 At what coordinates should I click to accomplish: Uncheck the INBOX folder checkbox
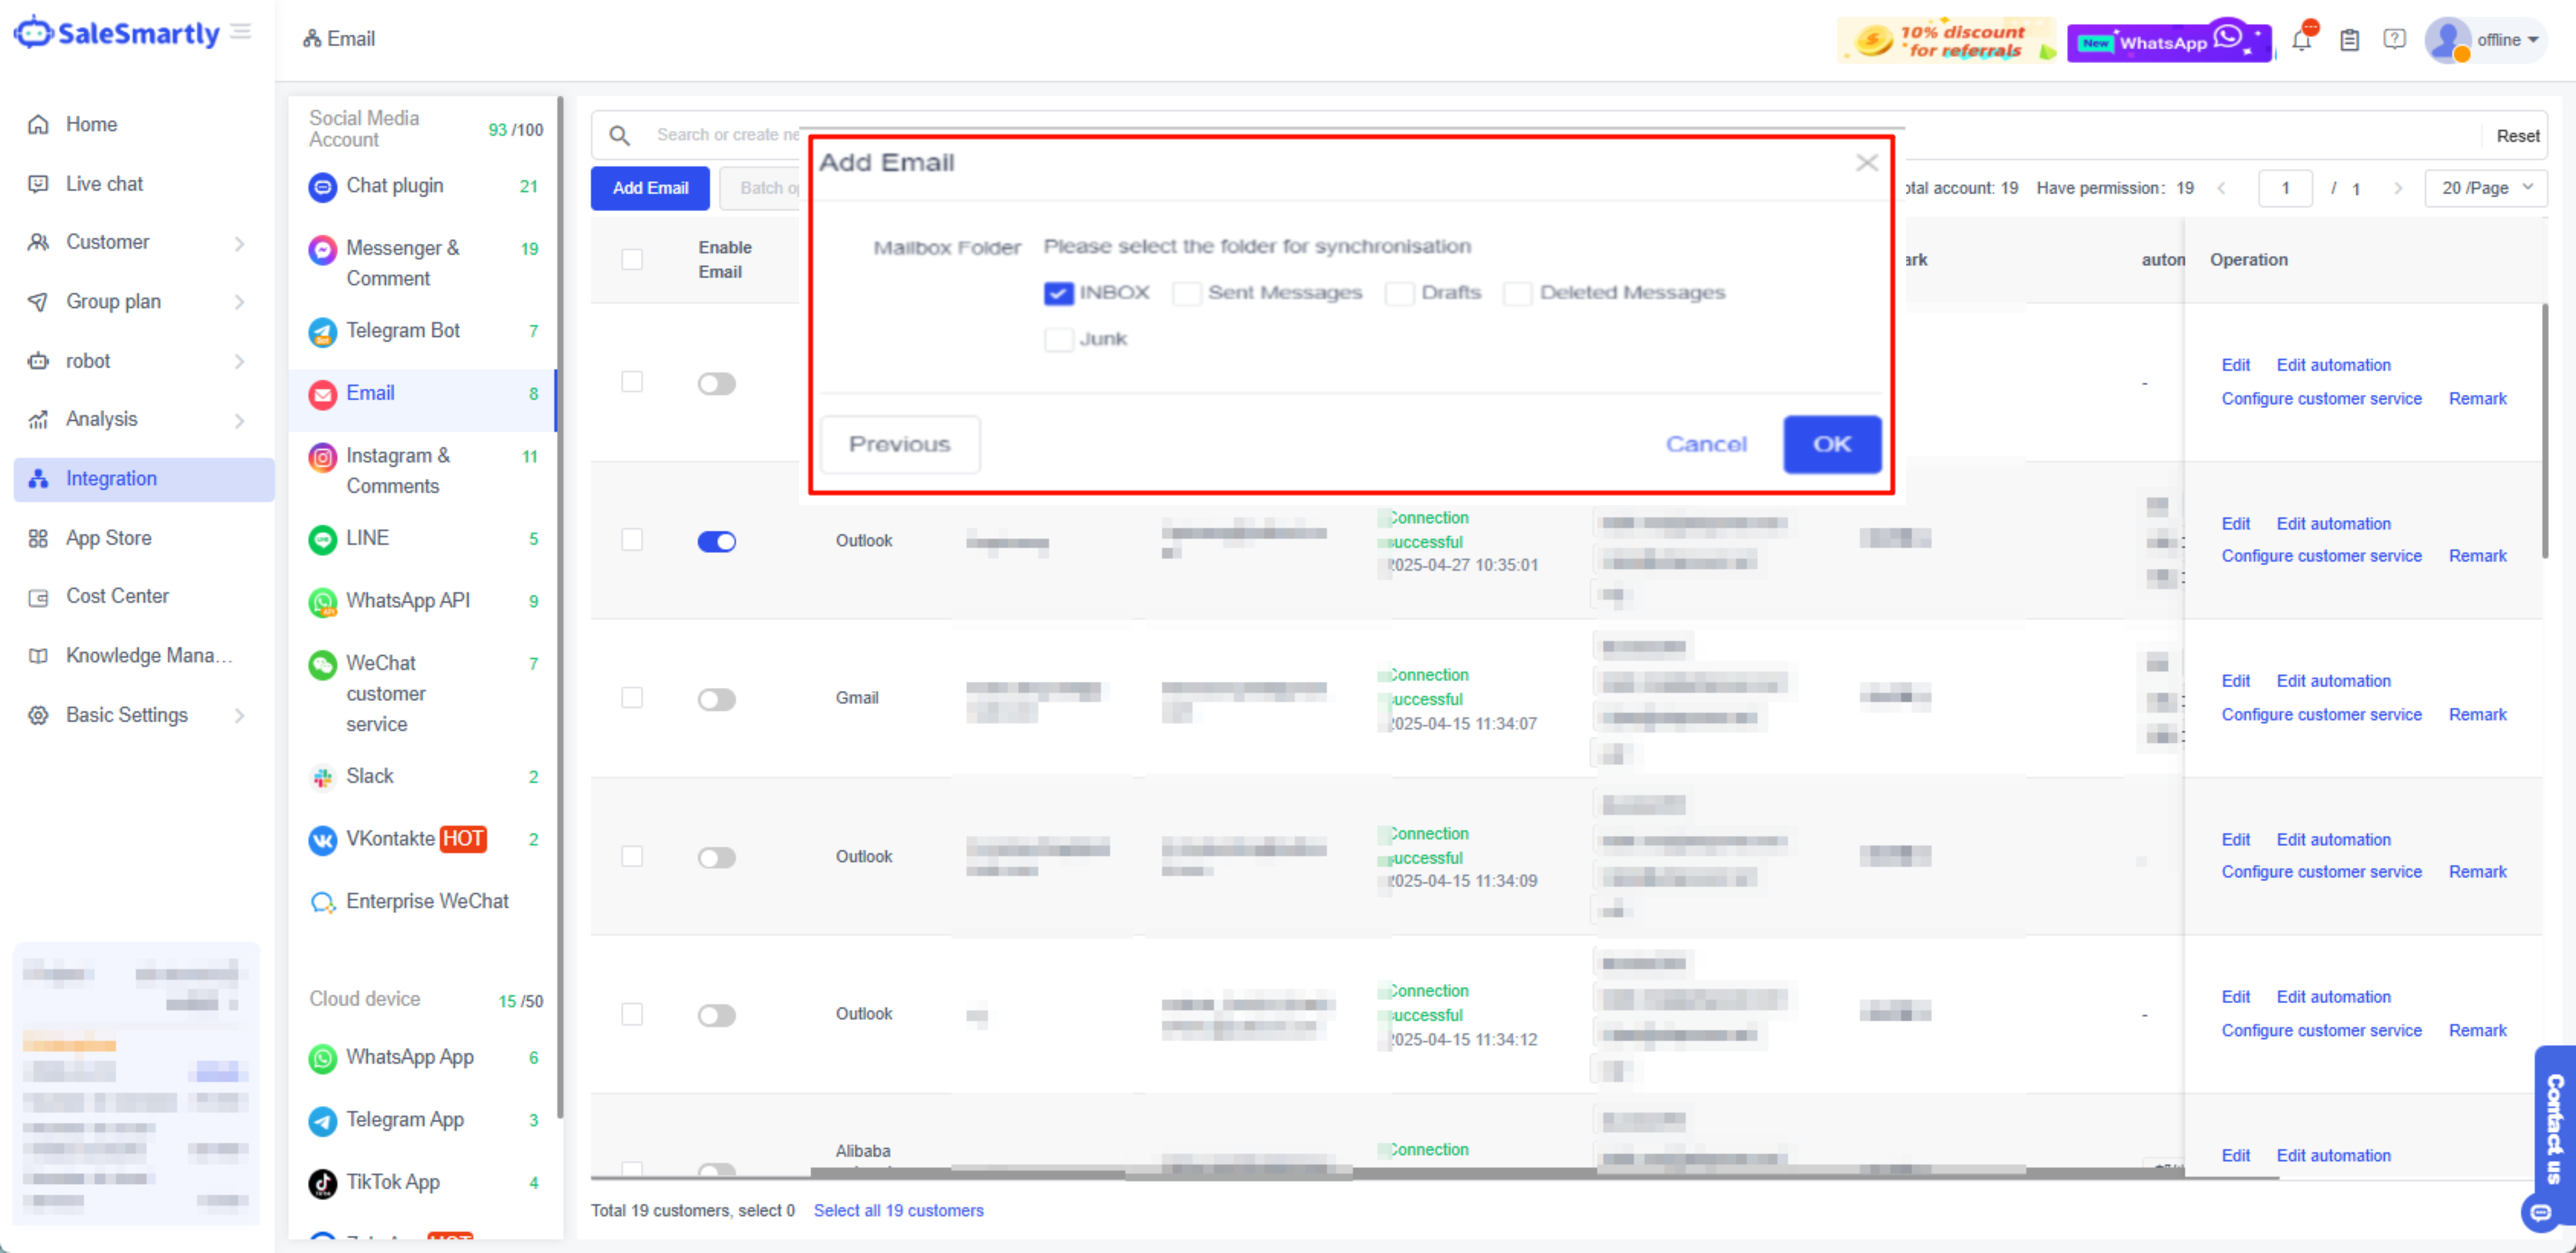[x=1058, y=293]
